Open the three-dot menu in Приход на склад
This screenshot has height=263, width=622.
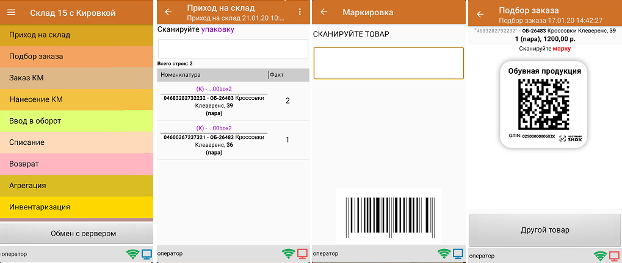pos(300,12)
